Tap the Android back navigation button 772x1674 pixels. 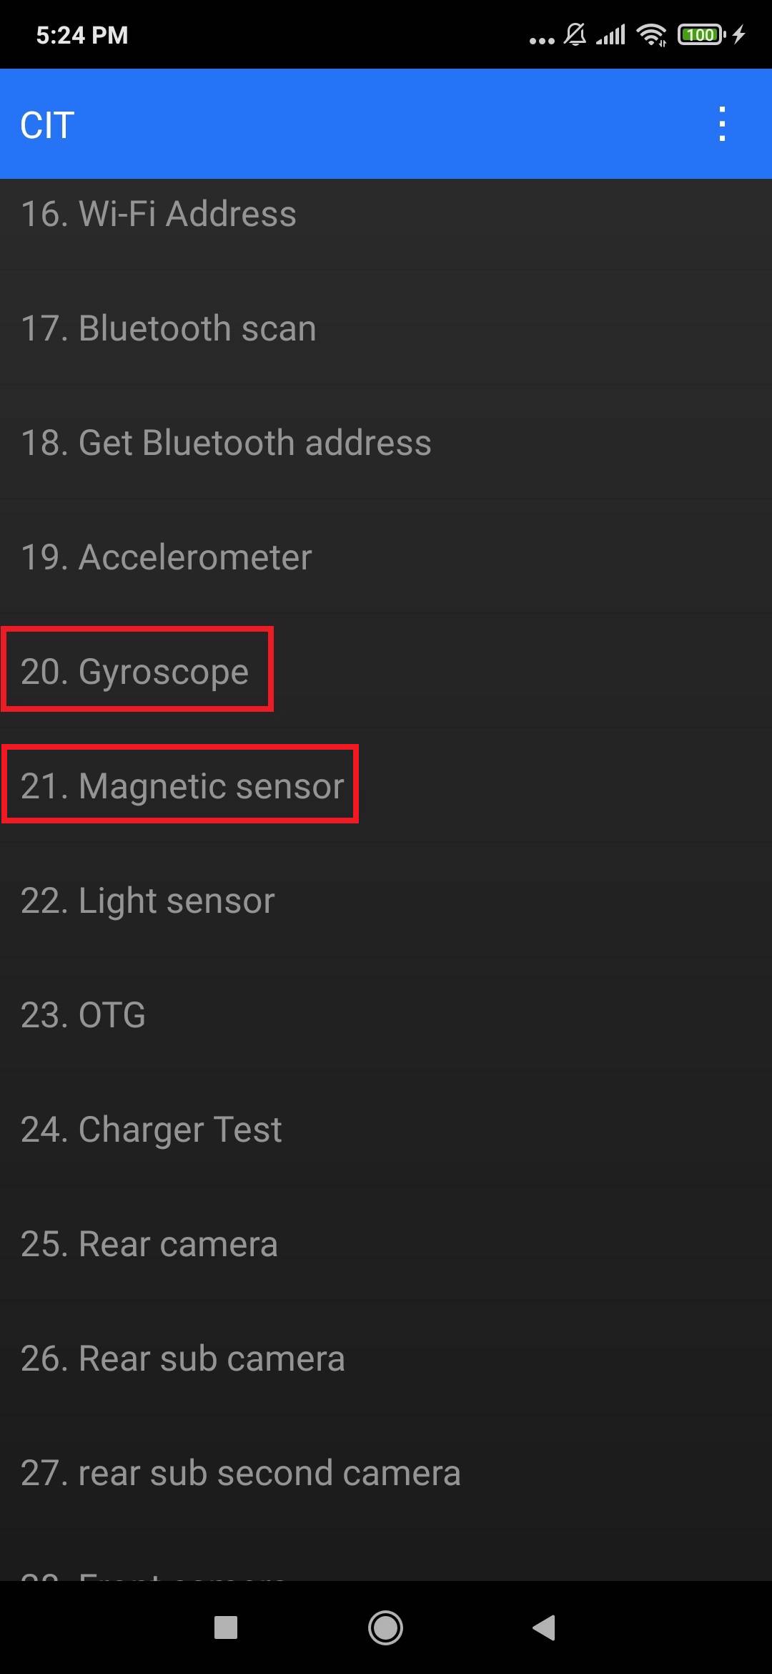click(545, 1627)
